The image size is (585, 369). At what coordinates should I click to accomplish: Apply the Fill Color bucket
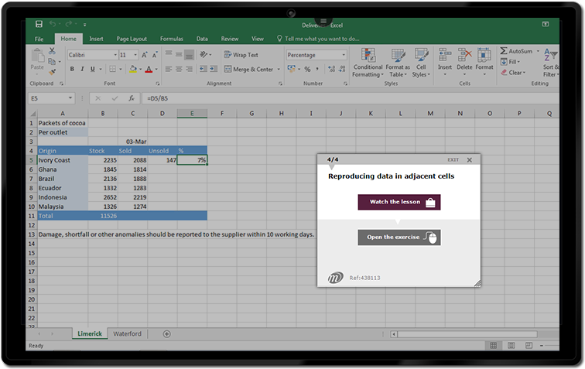(x=133, y=69)
